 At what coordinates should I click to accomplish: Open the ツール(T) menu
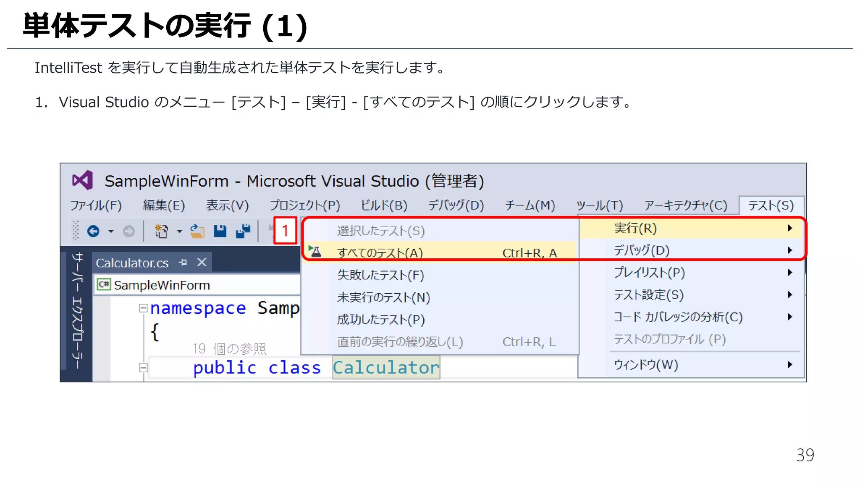[x=599, y=205]
